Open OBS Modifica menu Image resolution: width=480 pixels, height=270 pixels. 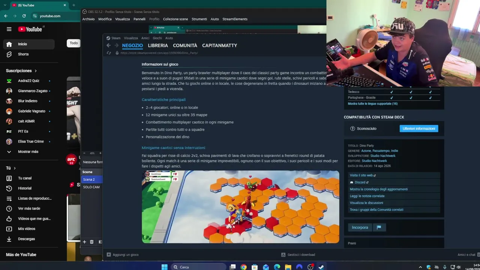tap(105, 19)
